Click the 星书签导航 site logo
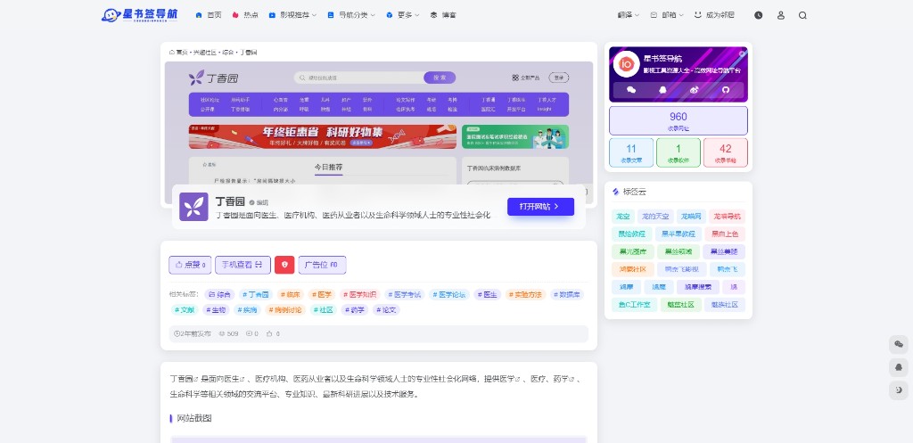The height and width of the screenshot is (443, 913). point(139,15)
